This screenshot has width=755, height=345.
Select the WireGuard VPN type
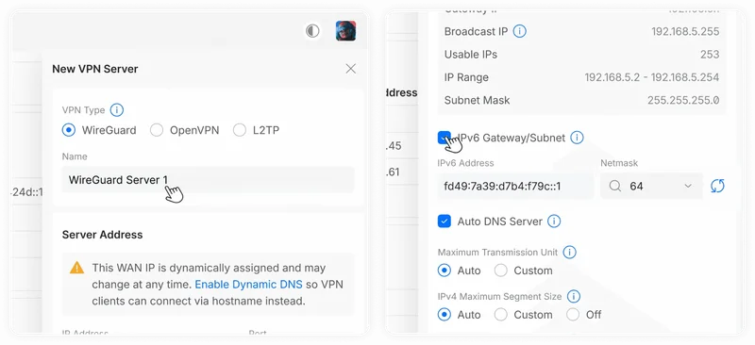click(69, 130)
